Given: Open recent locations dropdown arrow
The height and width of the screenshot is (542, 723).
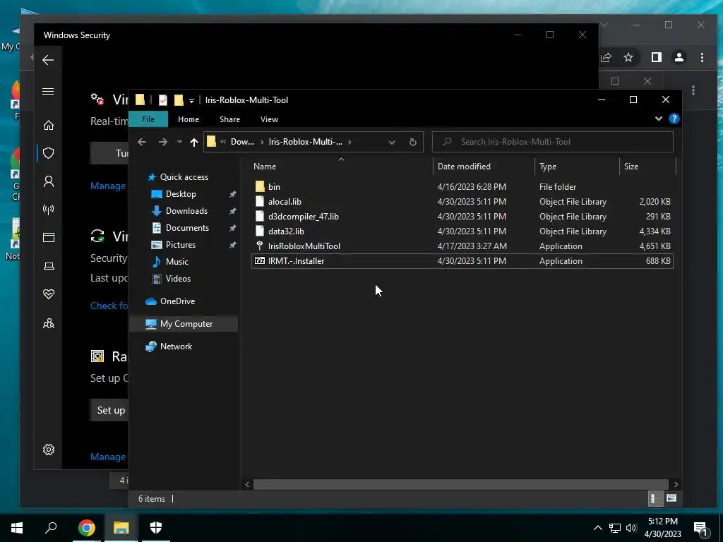Looking at the screenshot, I should click(179, 142).
